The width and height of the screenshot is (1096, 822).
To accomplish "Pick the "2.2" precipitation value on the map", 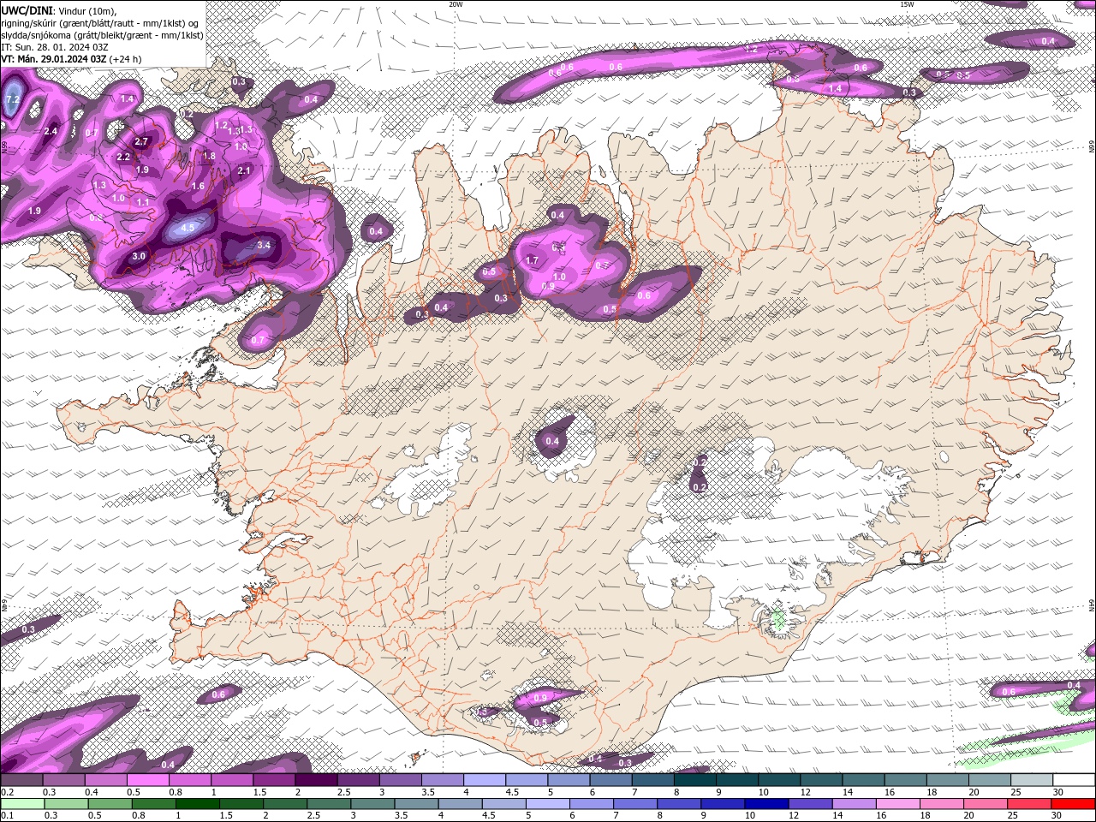I will [x=123, y=157].
